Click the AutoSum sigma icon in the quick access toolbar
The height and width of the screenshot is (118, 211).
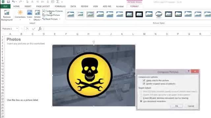[58, 2]
